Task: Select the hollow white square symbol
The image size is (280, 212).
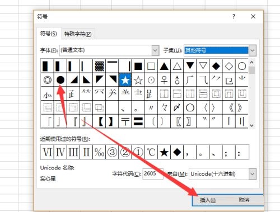Action: click(151, 66)
